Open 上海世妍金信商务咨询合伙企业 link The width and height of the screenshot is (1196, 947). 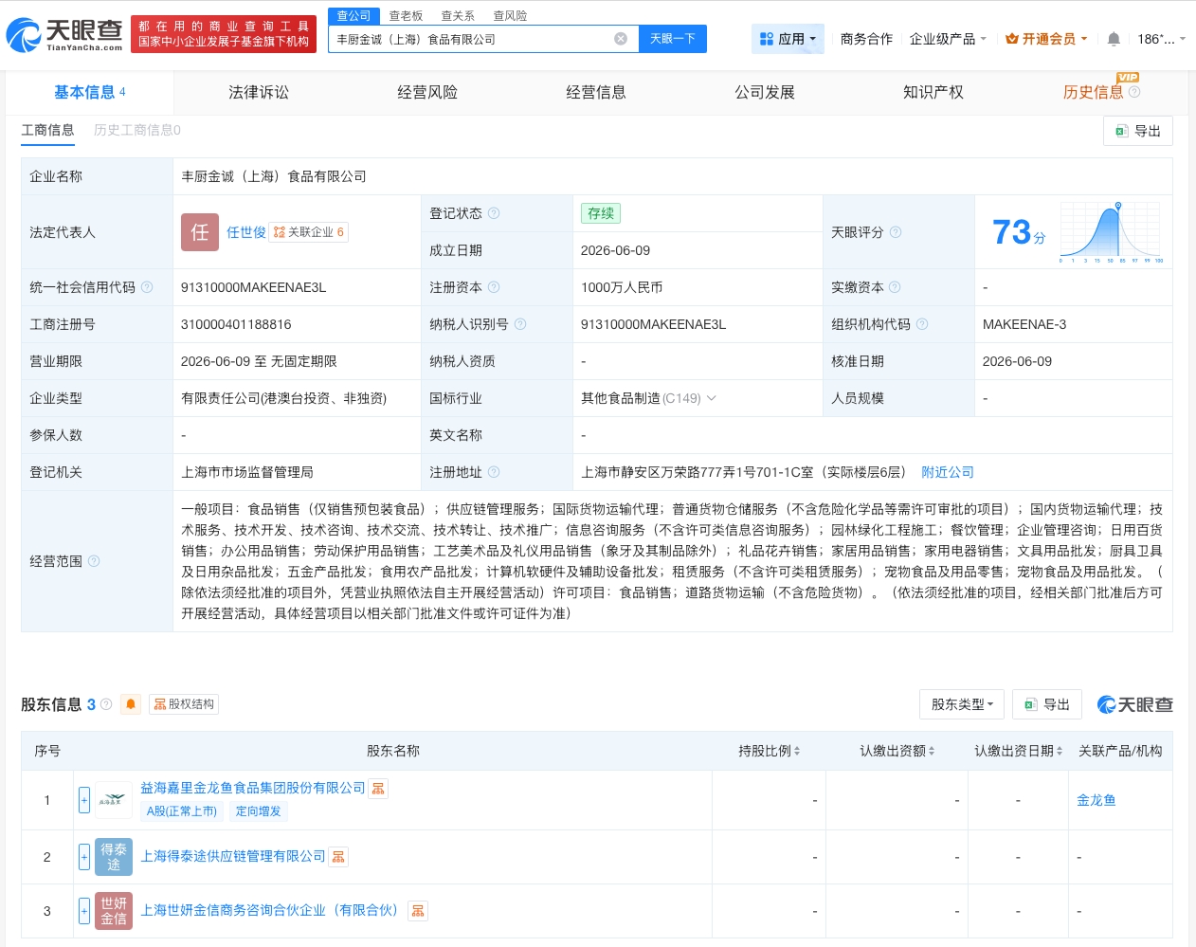click(x=272, y=911)
